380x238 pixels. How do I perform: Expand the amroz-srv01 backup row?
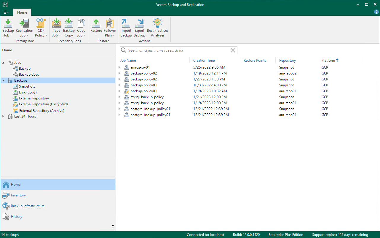click(x=119, y=67)
